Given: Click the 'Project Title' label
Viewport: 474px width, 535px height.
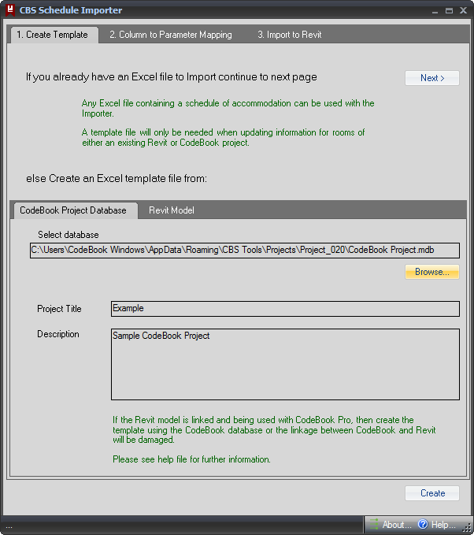Looking at the screenshot, I should [59, 309].
